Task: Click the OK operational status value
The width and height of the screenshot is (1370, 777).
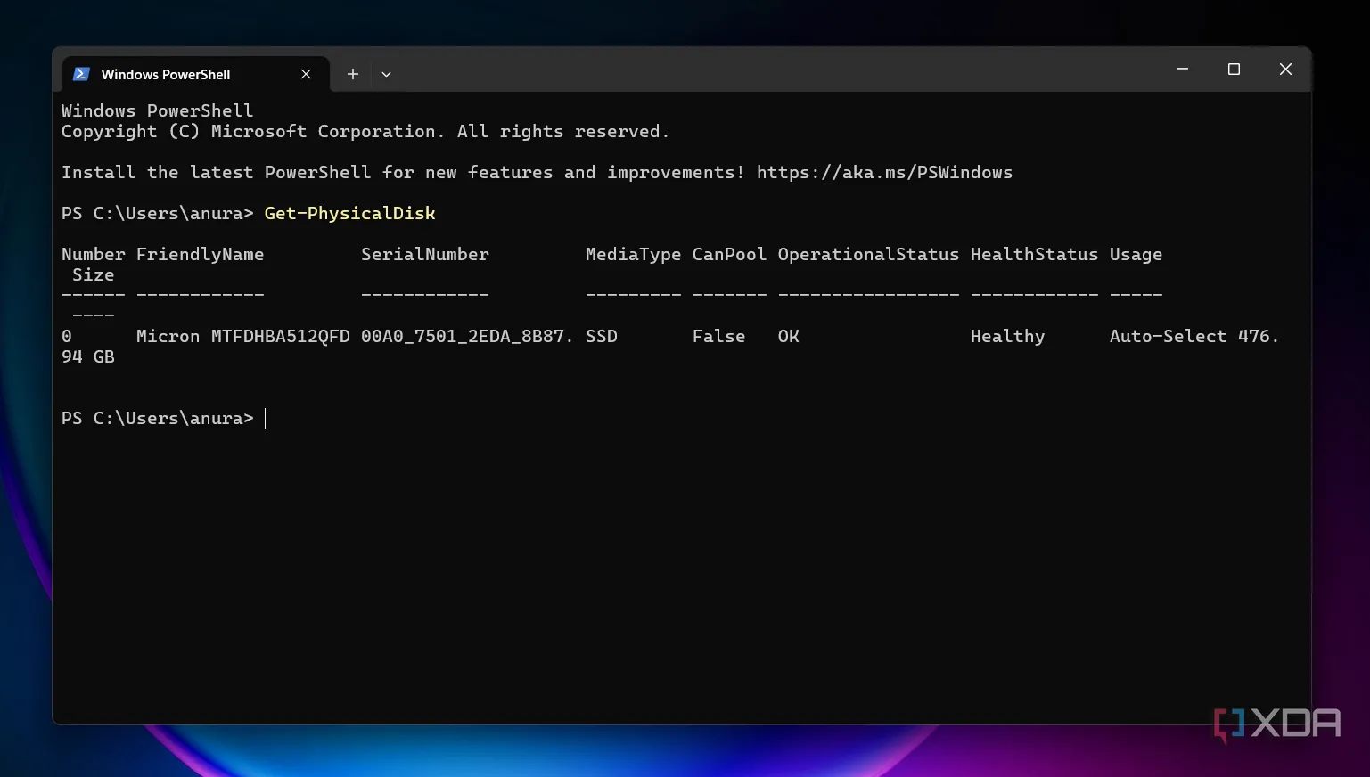Action: pos(788,336)
